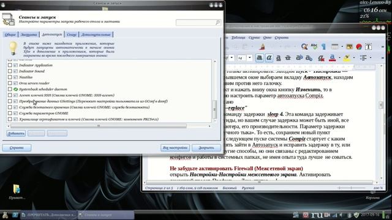Viewport: 392px width, 220px height.
Task: Run the Abc spellcheck tool in Writer
Action: [x=314, y=46]
